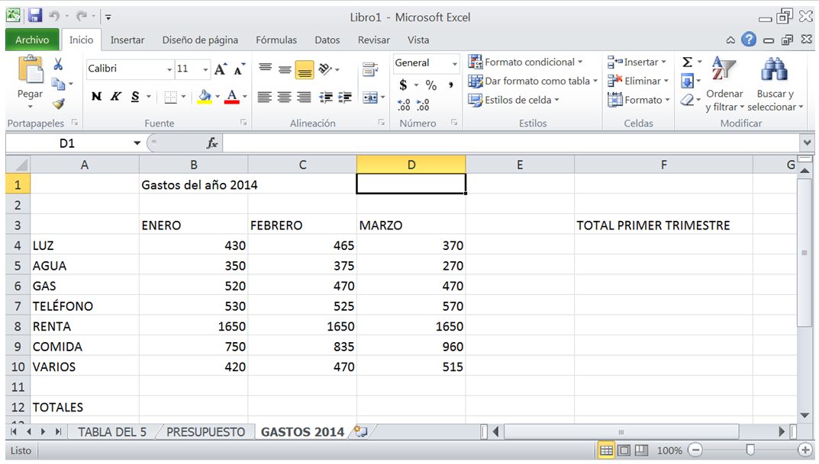Viewport: 819px width, 464px height.
Task: Open the Name Box dropdown arrow
Action: tap(137, 142)
